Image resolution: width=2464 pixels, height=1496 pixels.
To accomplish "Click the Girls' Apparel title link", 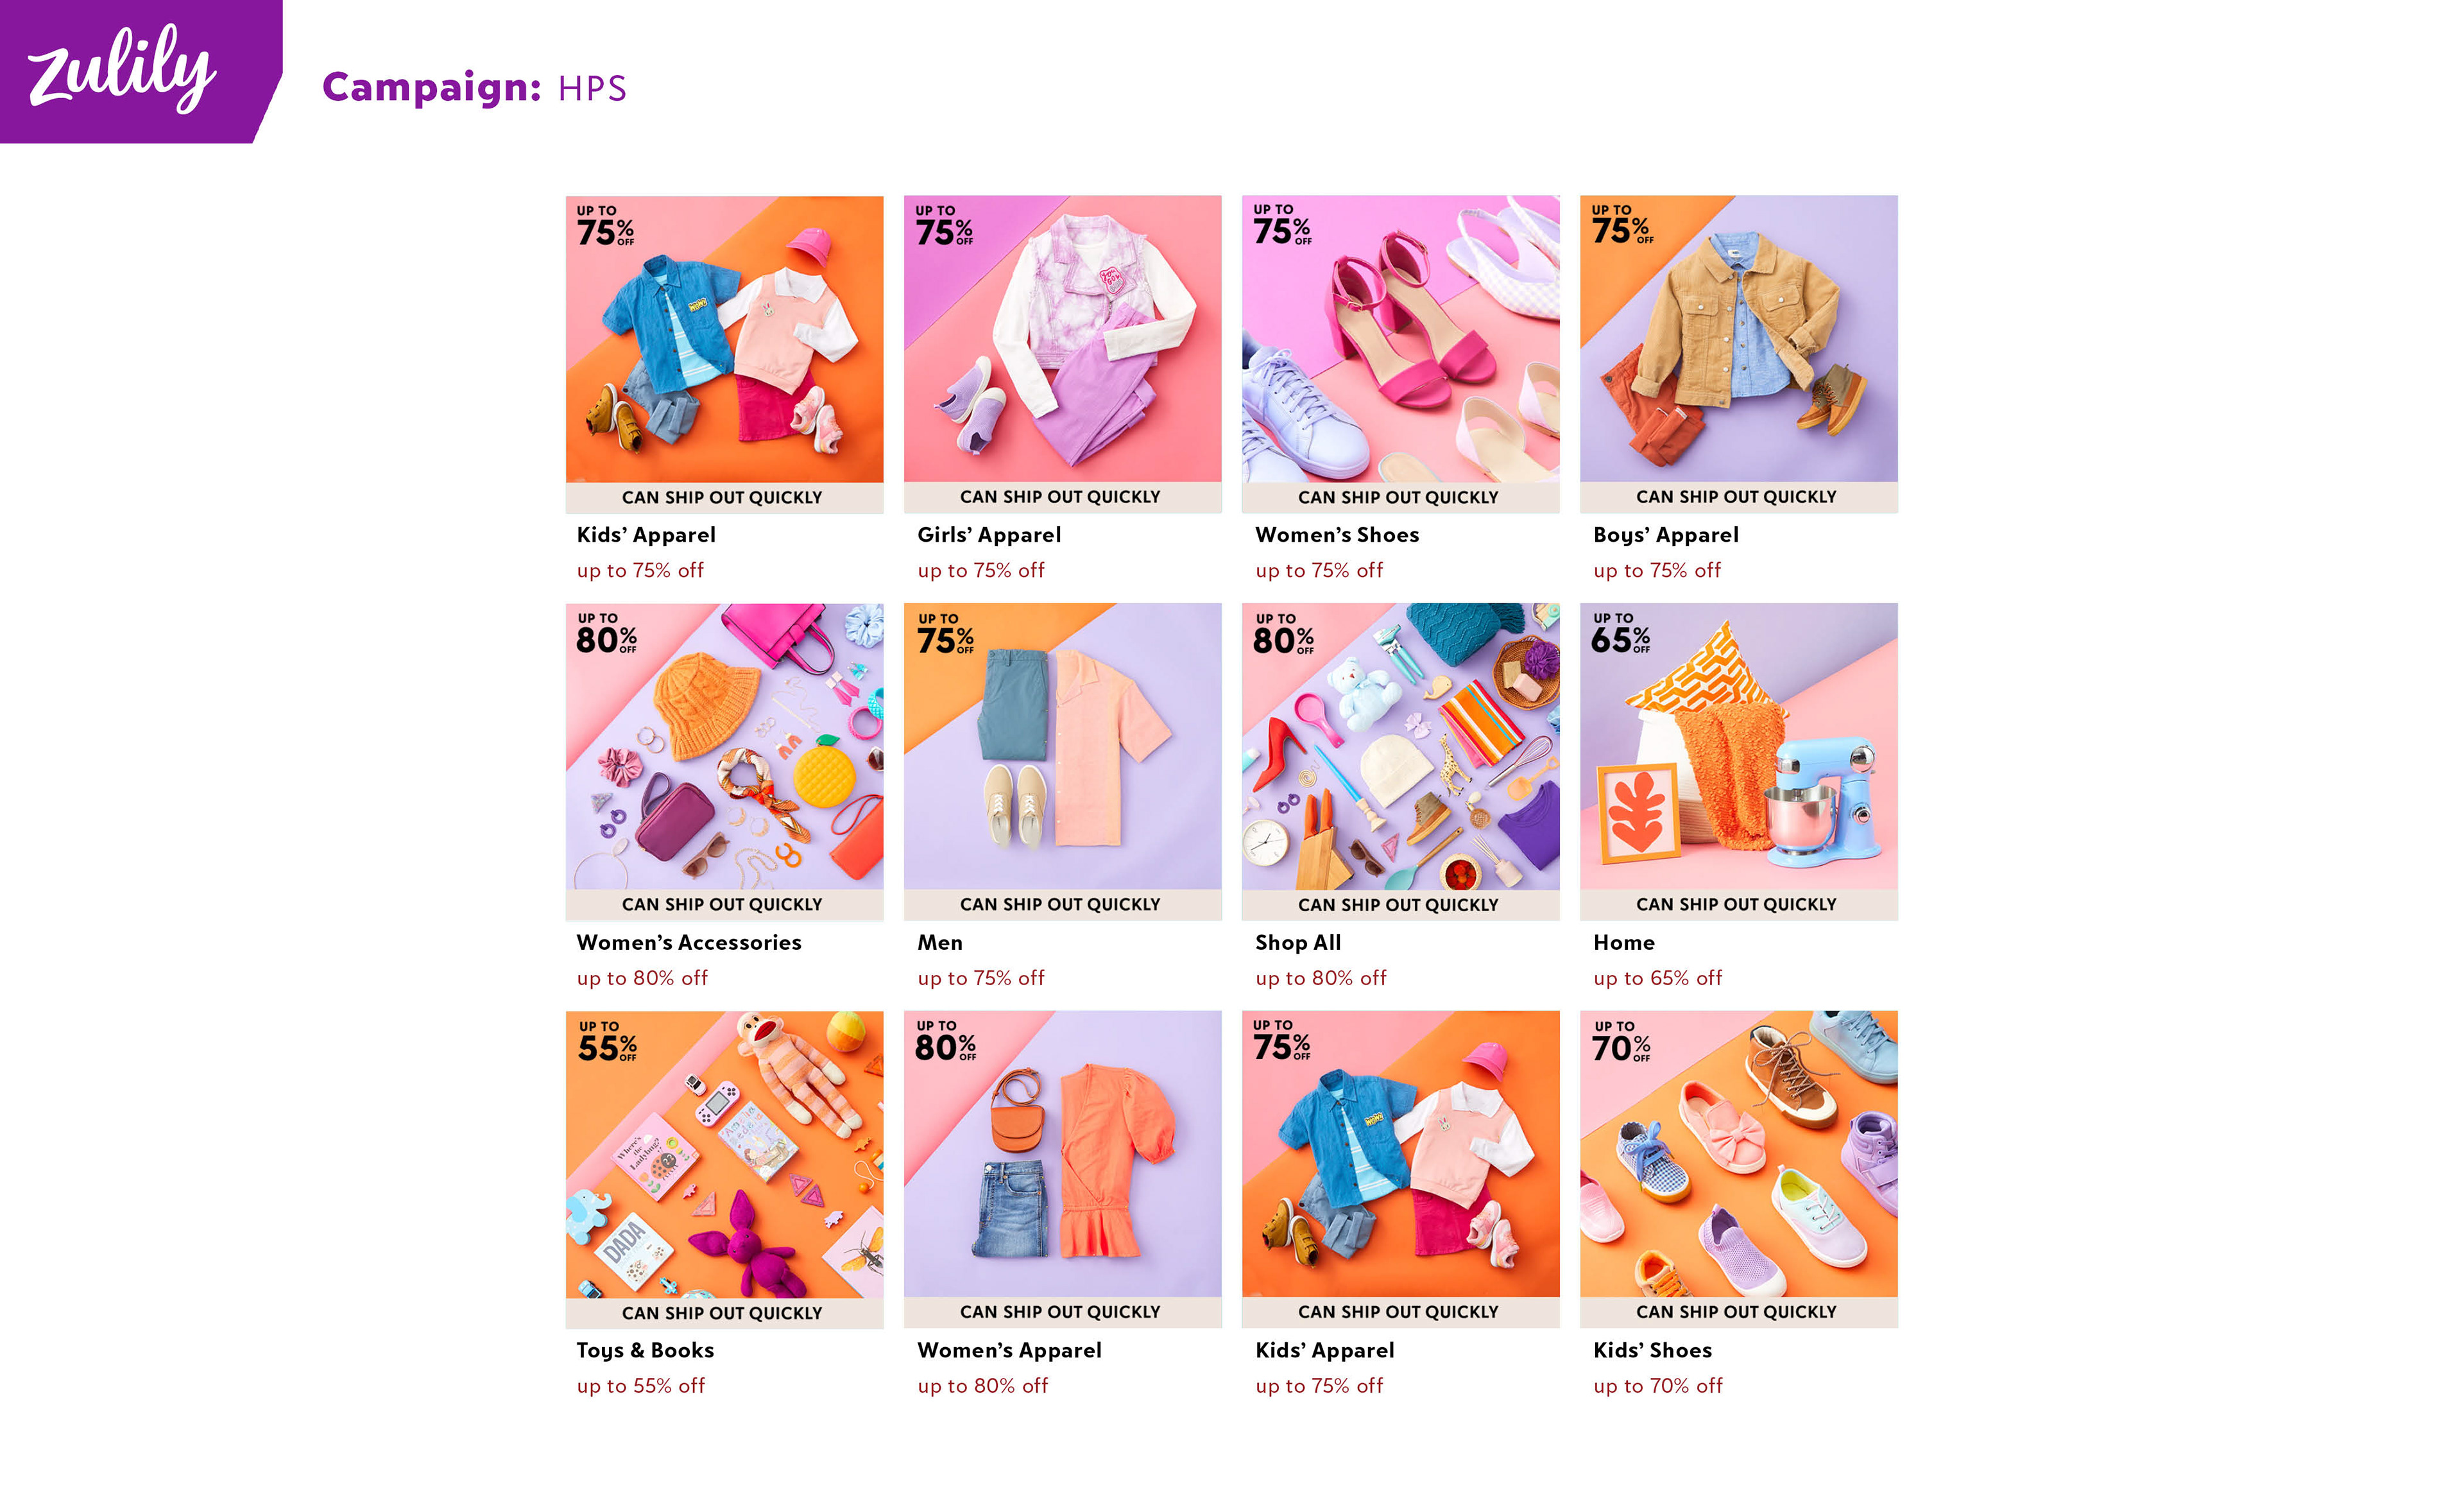I will coord(989,535).
